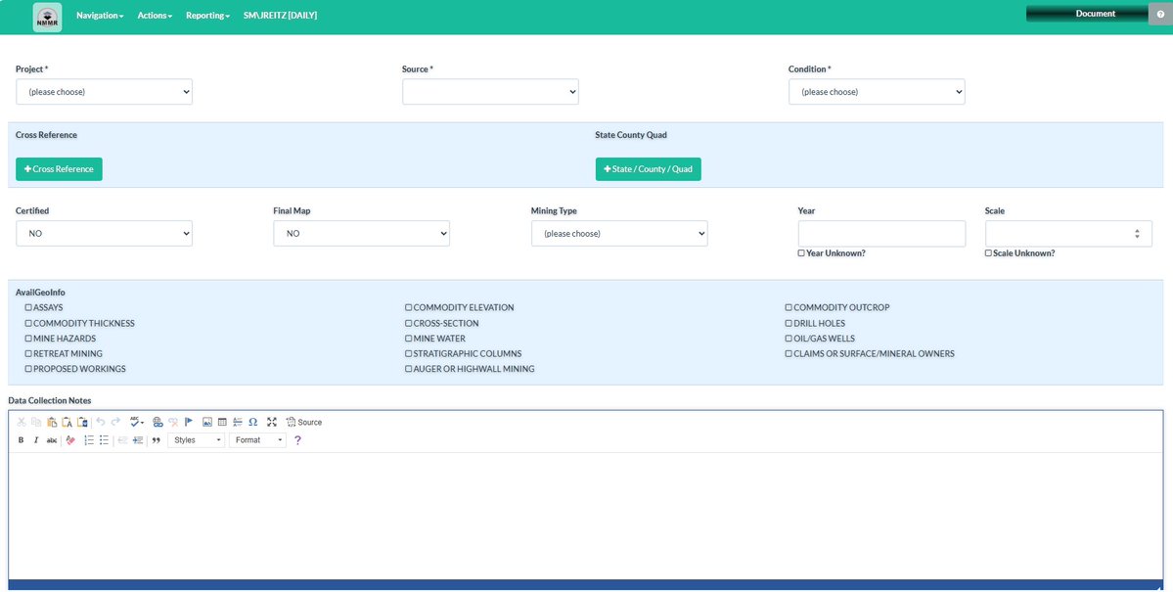
Task: Open the Certified dropdown
Action: coord(104,234)
